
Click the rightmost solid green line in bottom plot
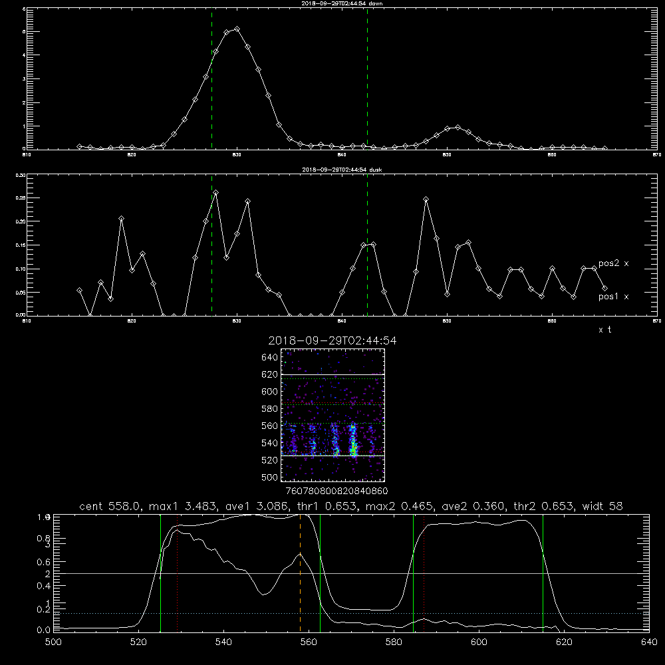point(543,573)
